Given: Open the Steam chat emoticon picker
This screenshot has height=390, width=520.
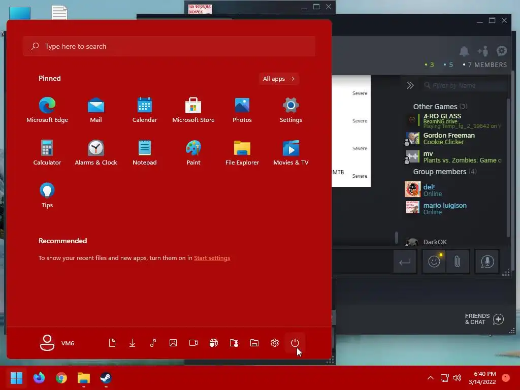Looking at the screenshot, I should tap(434, 262).
